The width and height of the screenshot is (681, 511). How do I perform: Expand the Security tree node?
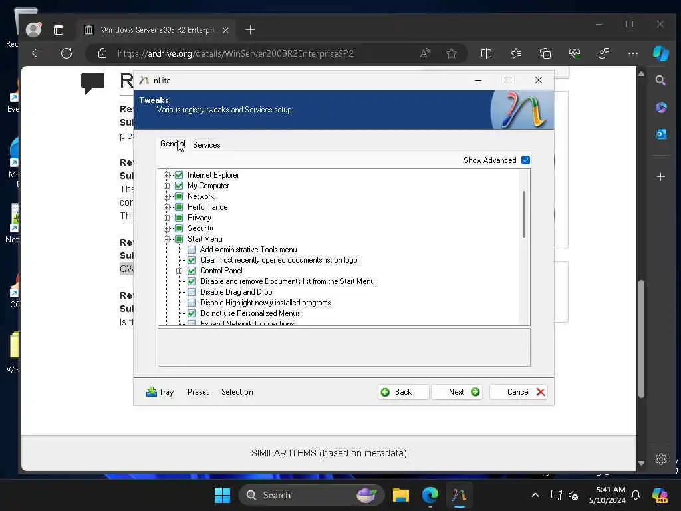(x=166, y=228)
